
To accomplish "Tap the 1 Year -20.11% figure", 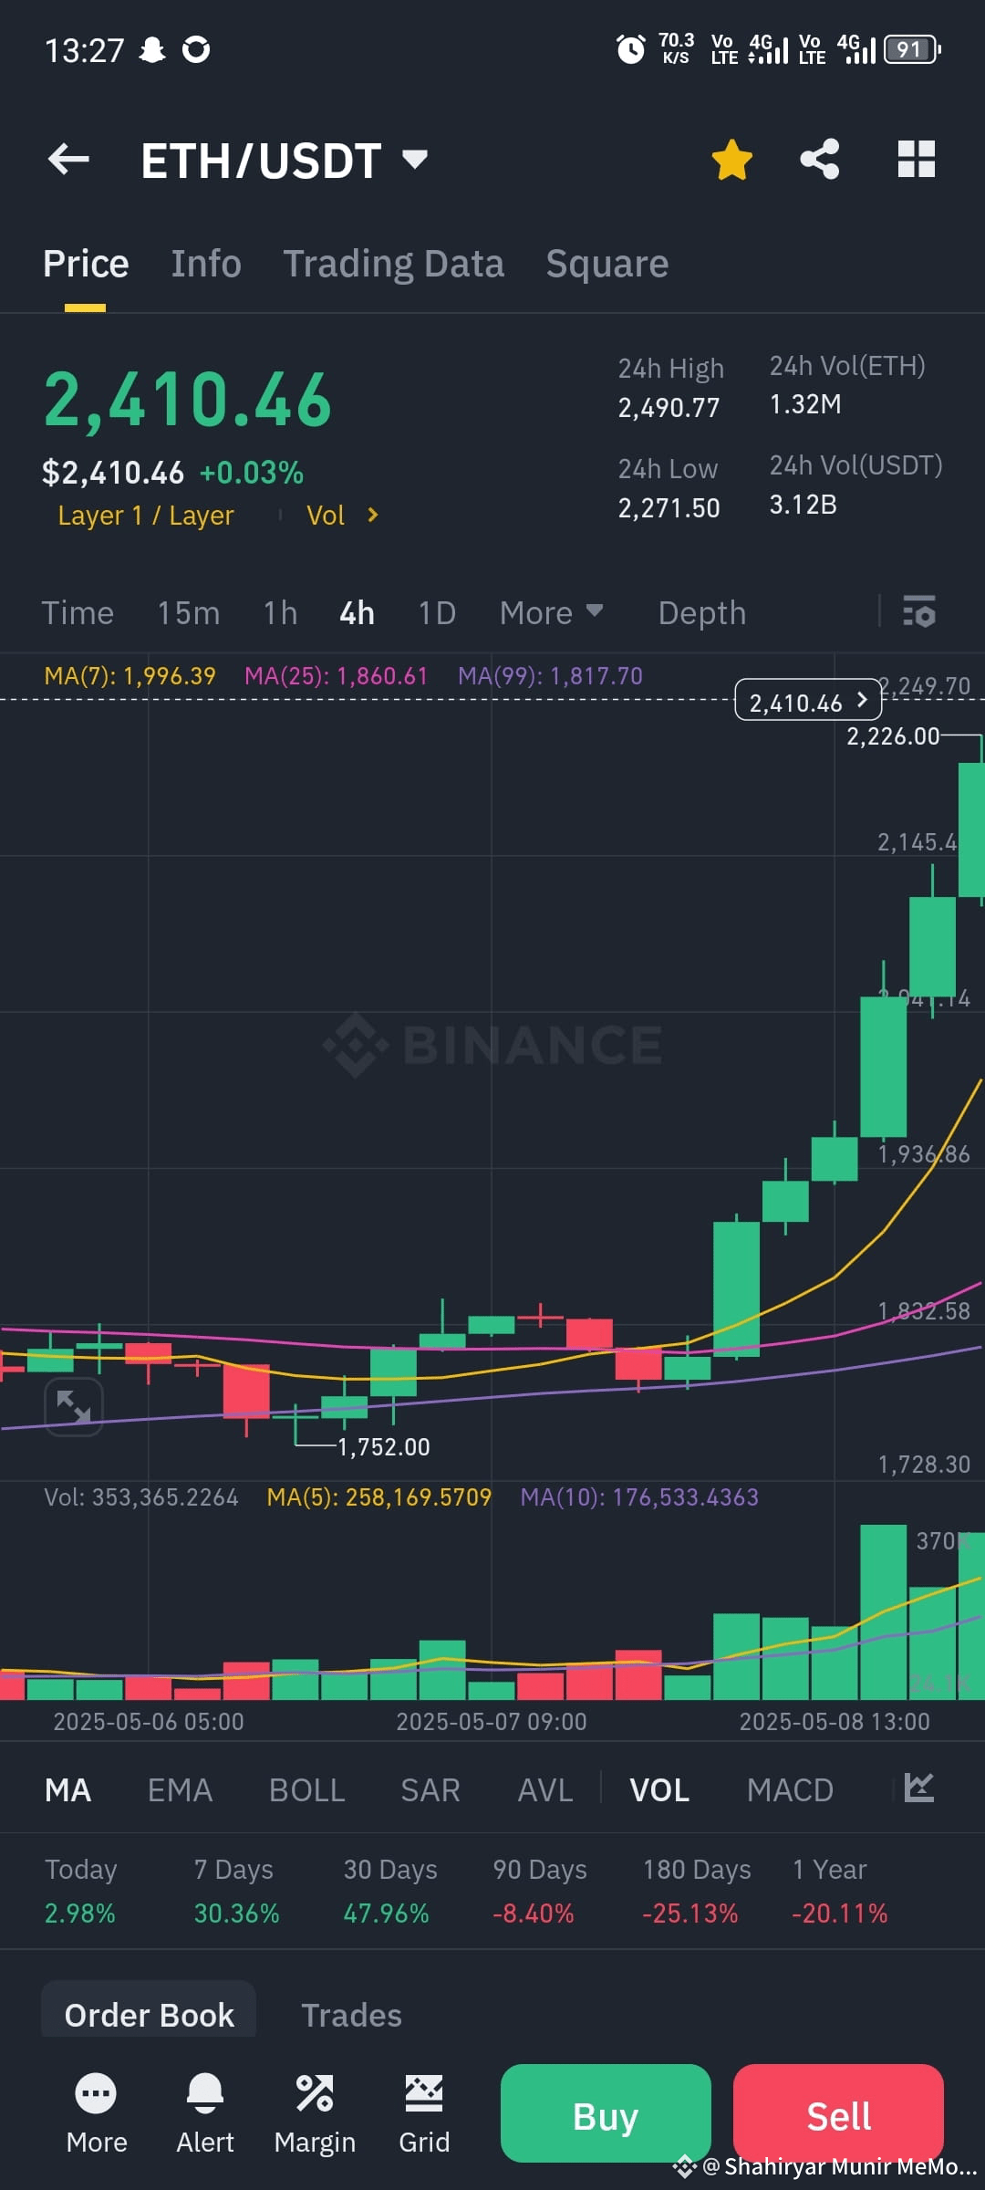I will tap(839, 1914).
